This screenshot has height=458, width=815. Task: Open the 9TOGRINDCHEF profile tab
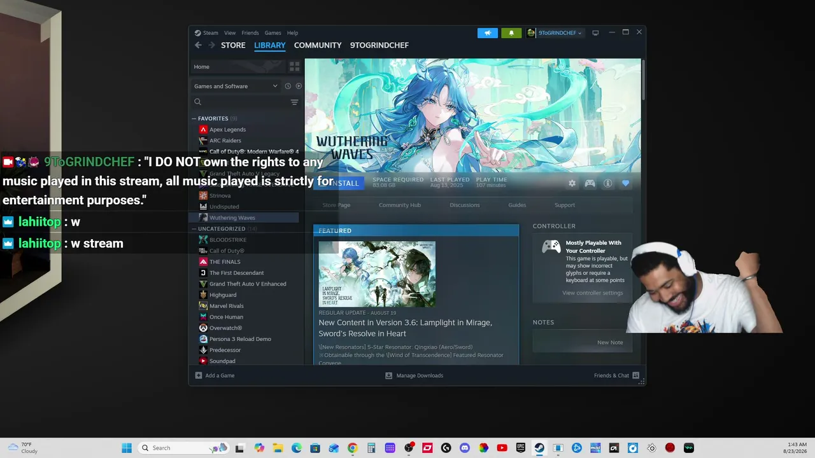[379, 45]
